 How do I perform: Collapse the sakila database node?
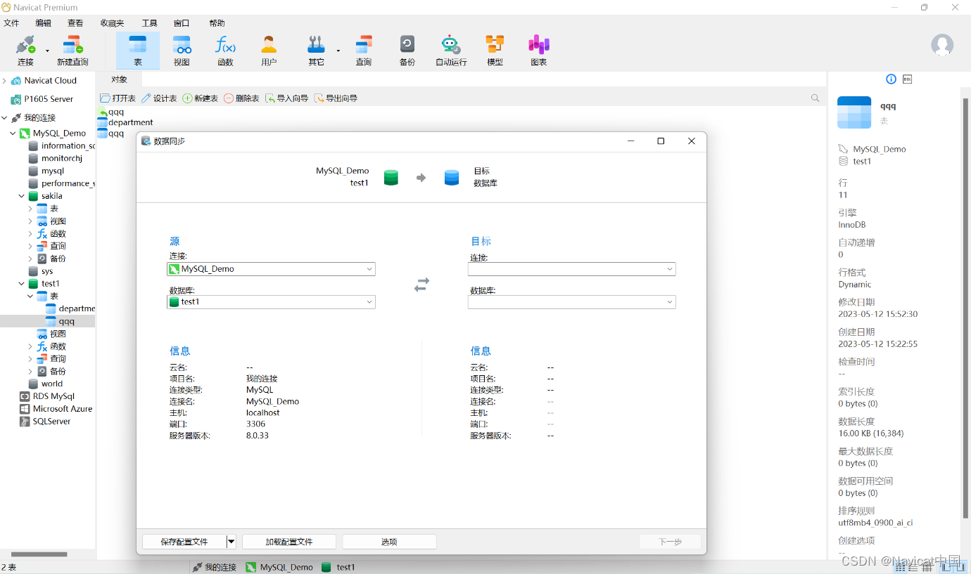(x=22, y=197)
